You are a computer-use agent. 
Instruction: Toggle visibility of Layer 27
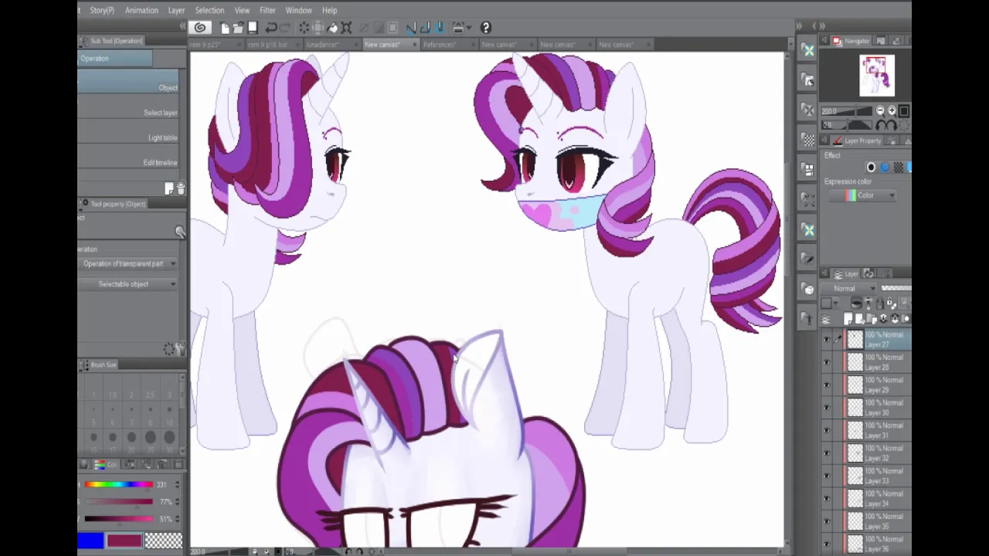pos(827,340)
